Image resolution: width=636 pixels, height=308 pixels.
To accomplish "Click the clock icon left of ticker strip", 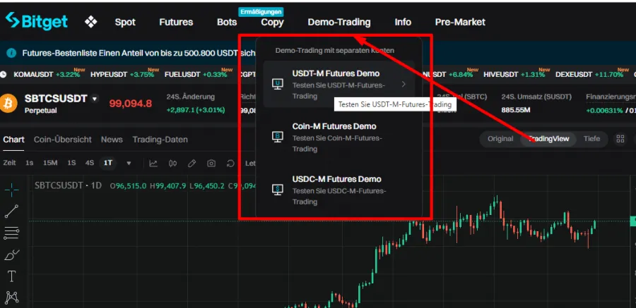I will point(4,75).
